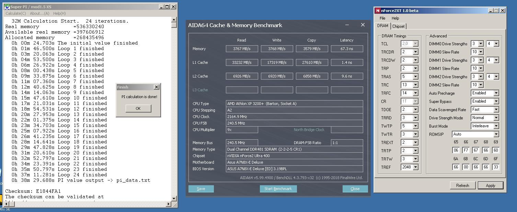
Task: Expand the TRTW dropdown
Action: pyautogui.click(x=415, y=159)
